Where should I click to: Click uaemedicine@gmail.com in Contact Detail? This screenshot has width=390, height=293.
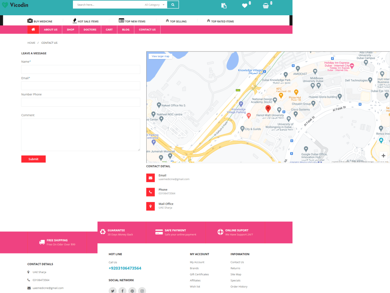click(174, 179)
